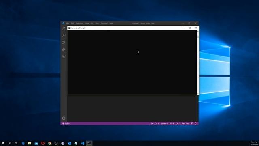Maximize the VS Code window

tap(189, 23)
